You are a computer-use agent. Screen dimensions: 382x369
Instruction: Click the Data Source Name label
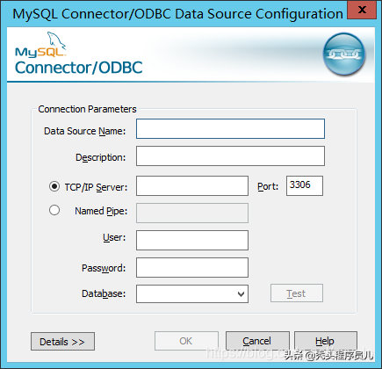click(x=84, y=131)
